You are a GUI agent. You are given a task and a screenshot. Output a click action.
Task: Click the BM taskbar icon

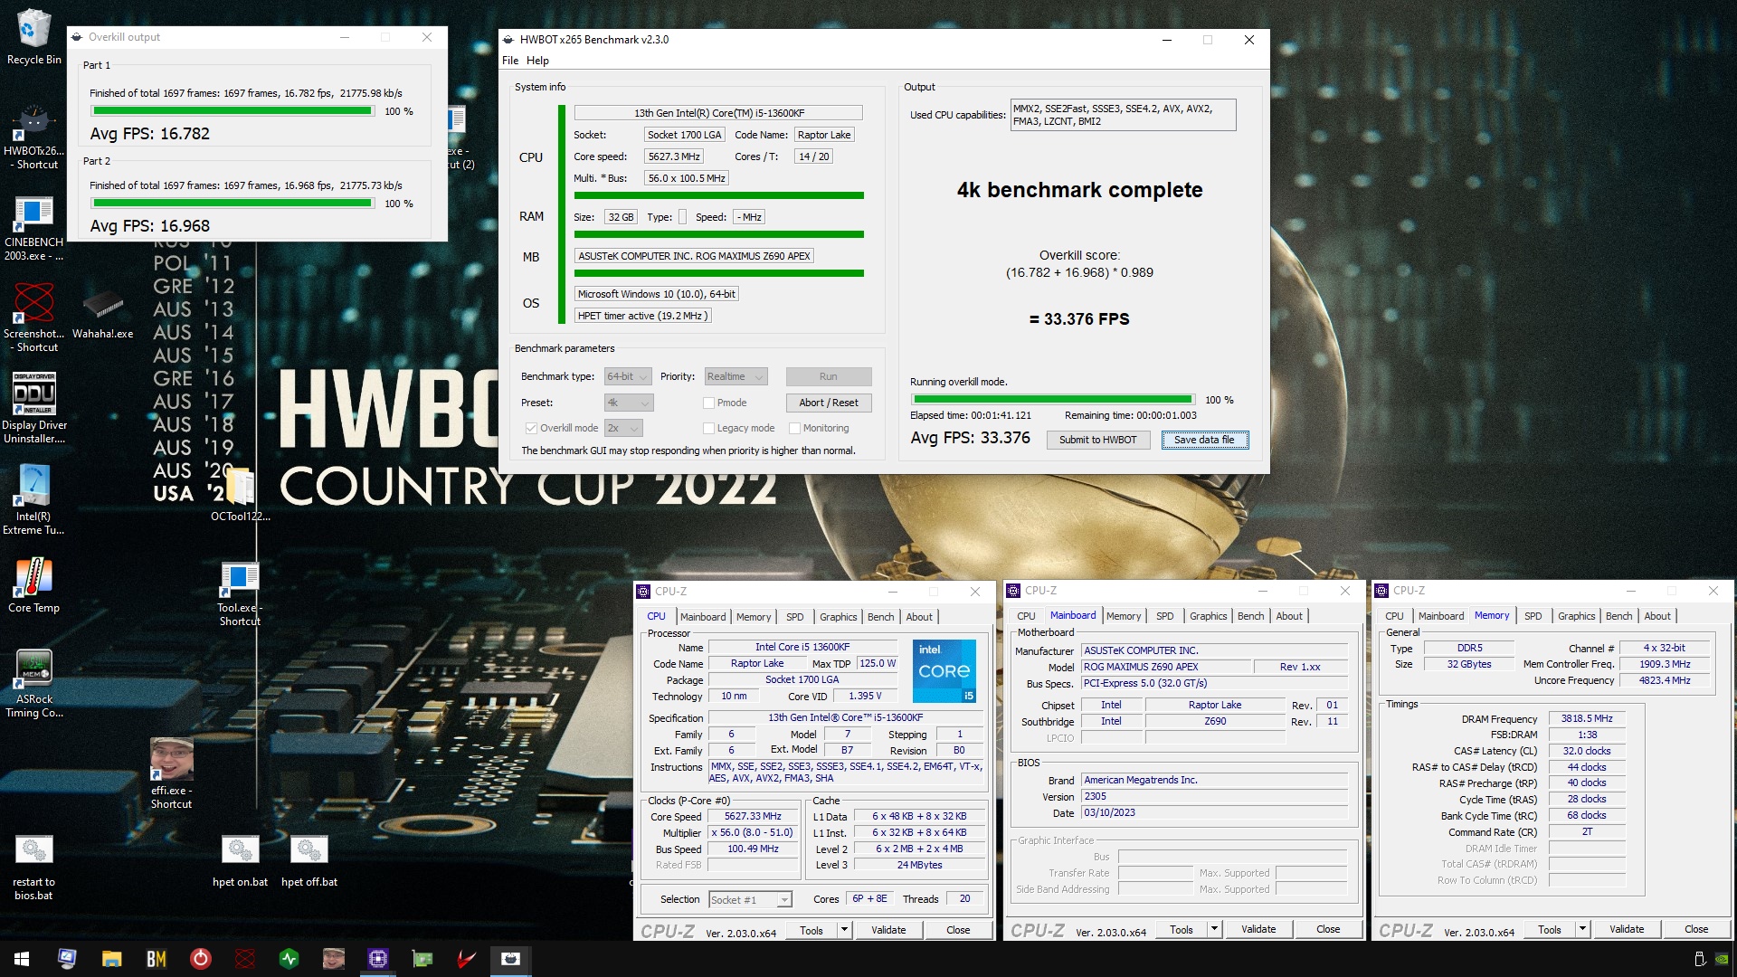(156, 959)
